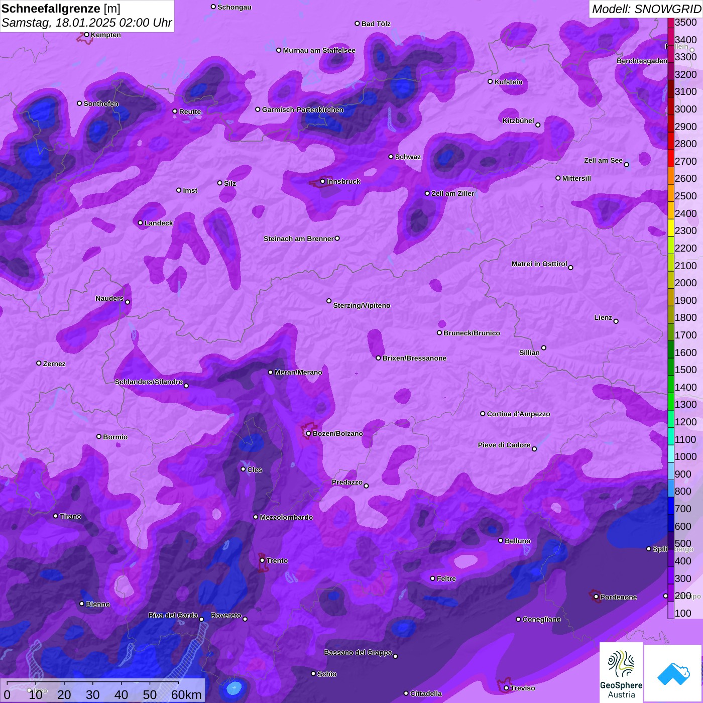Screen dimensions: 703x703
Task: Click the Treviso city marker
Action: pyautogui.click(x=506, y=688)
